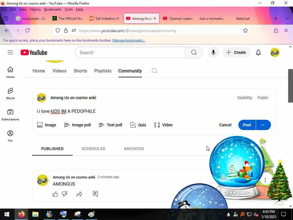Click the YouTube logo
Viewport: 293px width, 220px height.
coord(34,53)
